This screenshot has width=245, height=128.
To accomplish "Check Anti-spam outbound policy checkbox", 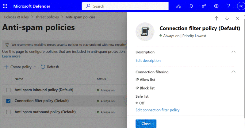I will point(8,112).
